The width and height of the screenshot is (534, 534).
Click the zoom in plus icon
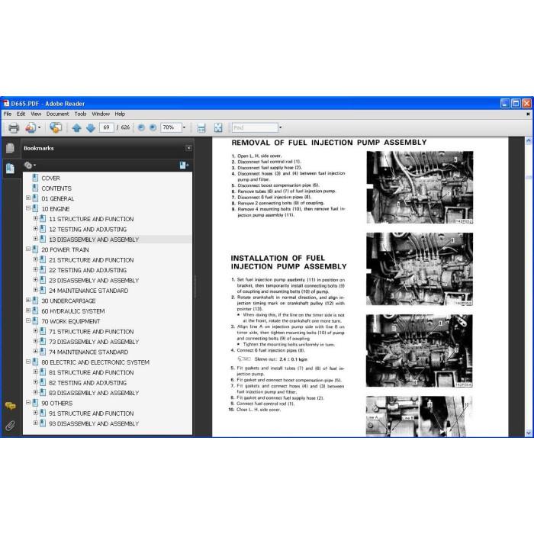(153, 127)
